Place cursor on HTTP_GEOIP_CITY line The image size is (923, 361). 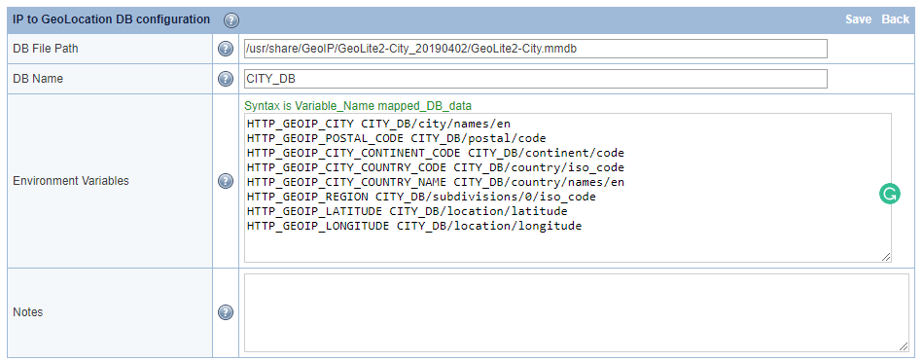378,125
